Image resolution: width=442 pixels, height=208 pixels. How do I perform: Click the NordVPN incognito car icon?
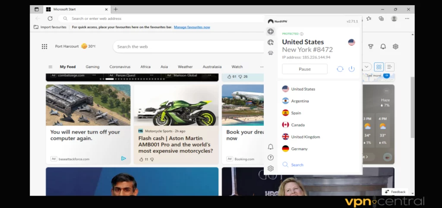coord(270,53)
